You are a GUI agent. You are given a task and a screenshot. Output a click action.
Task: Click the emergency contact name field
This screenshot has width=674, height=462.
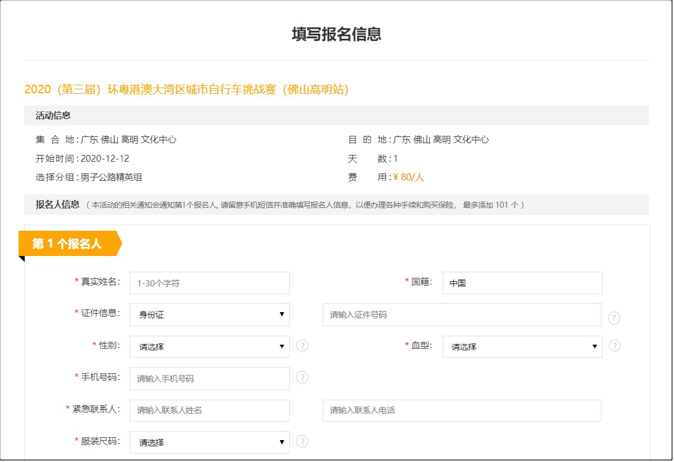click(210, 410)
